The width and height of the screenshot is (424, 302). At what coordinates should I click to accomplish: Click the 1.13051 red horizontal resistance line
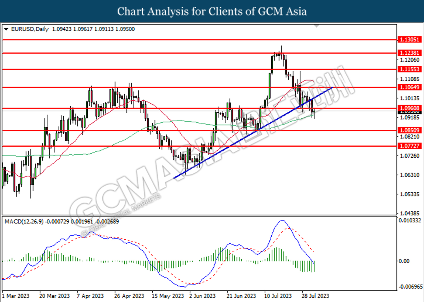[x=200, y=40]
